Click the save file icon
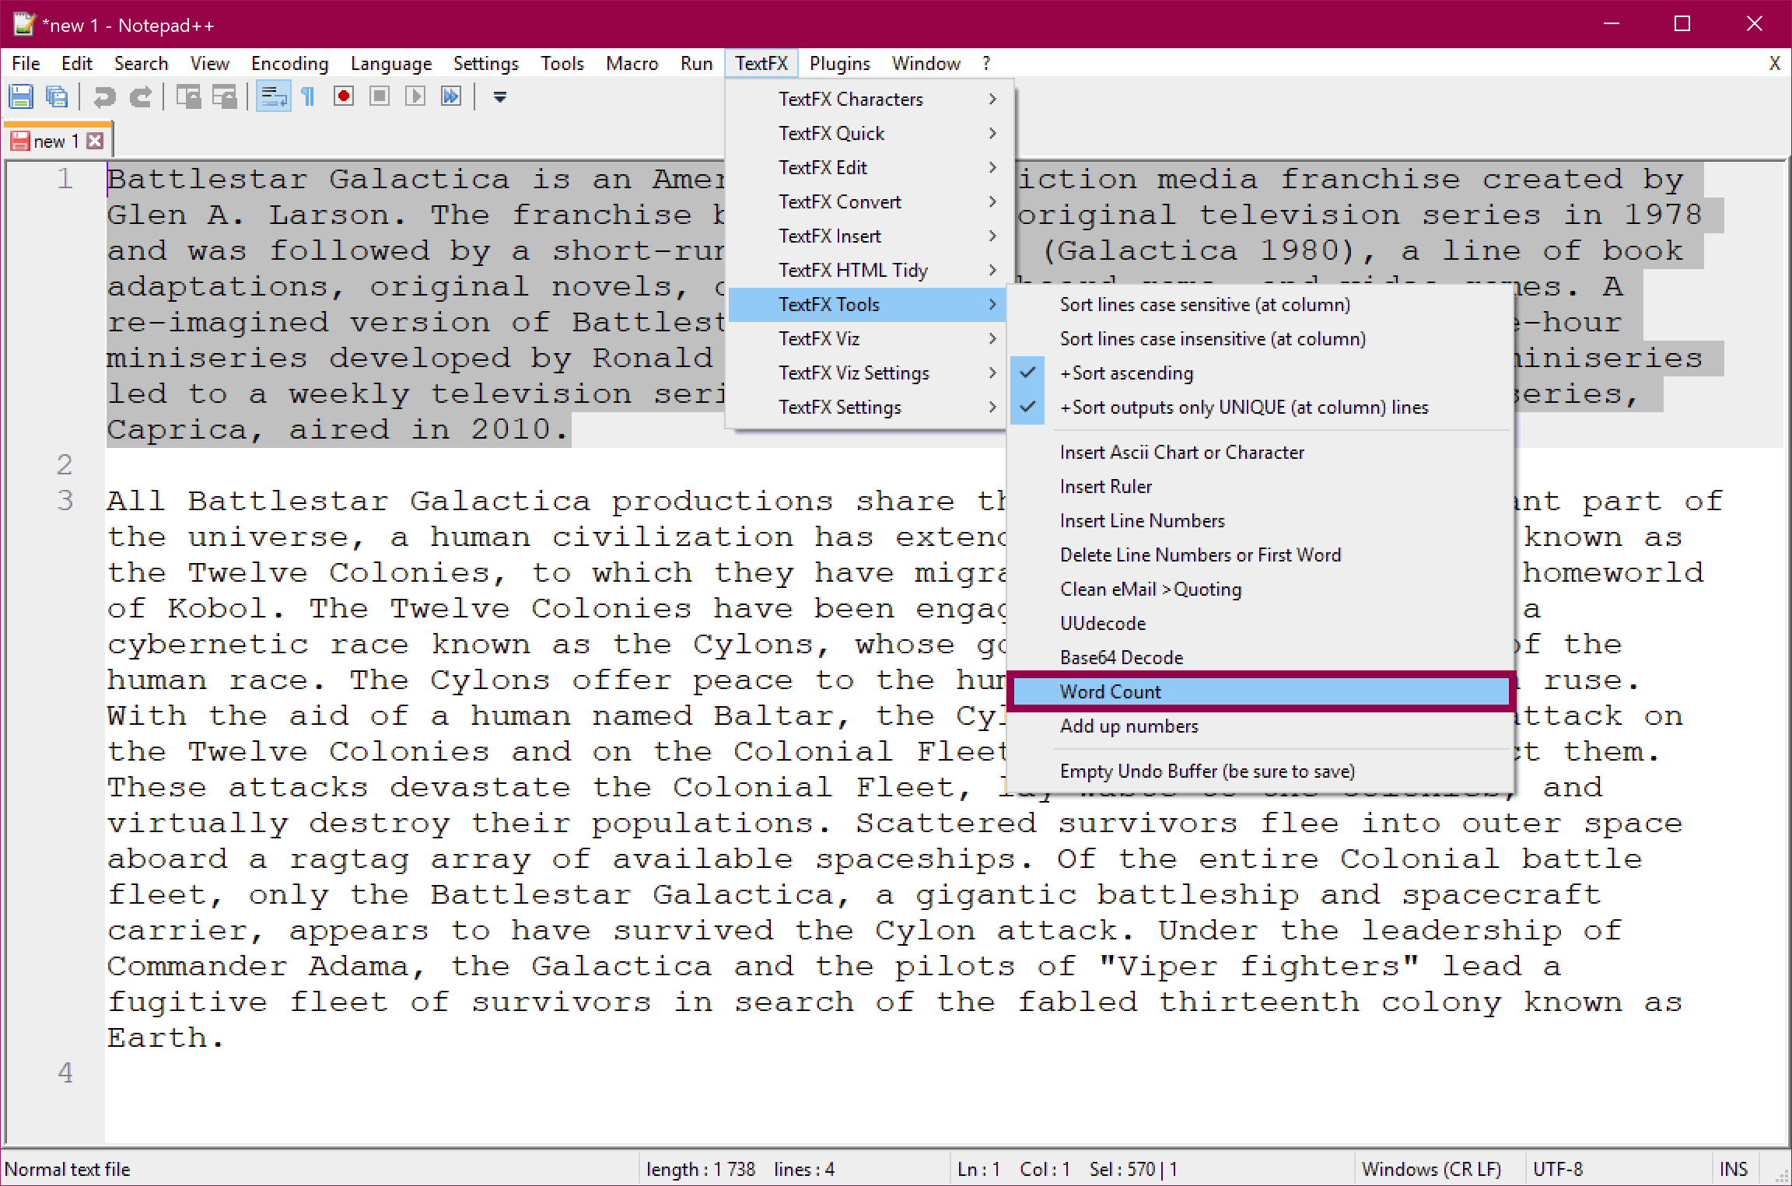This screenshot has width=1792, height=1186. point(23,96)
